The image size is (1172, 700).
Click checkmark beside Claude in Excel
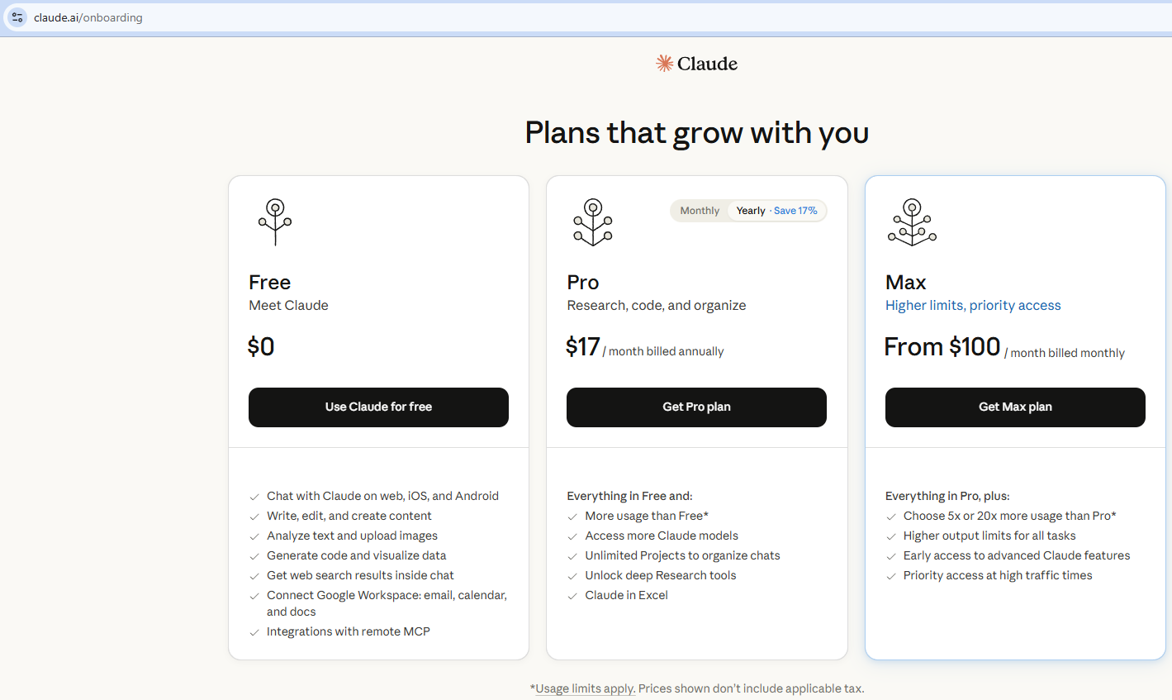click(572, 596)
